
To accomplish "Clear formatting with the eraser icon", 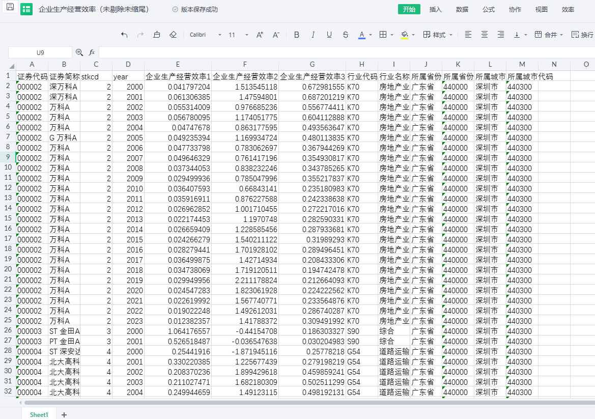I will (173, 35).
